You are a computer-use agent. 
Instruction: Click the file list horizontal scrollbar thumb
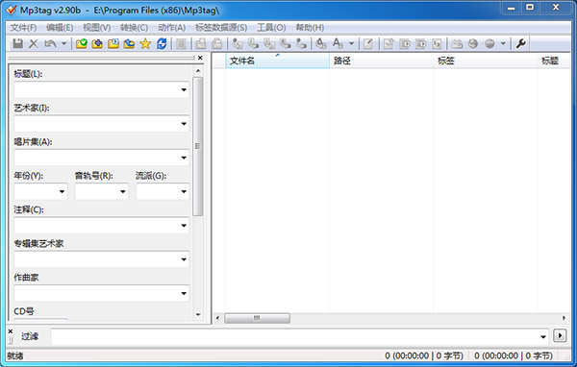click(257, 318)
